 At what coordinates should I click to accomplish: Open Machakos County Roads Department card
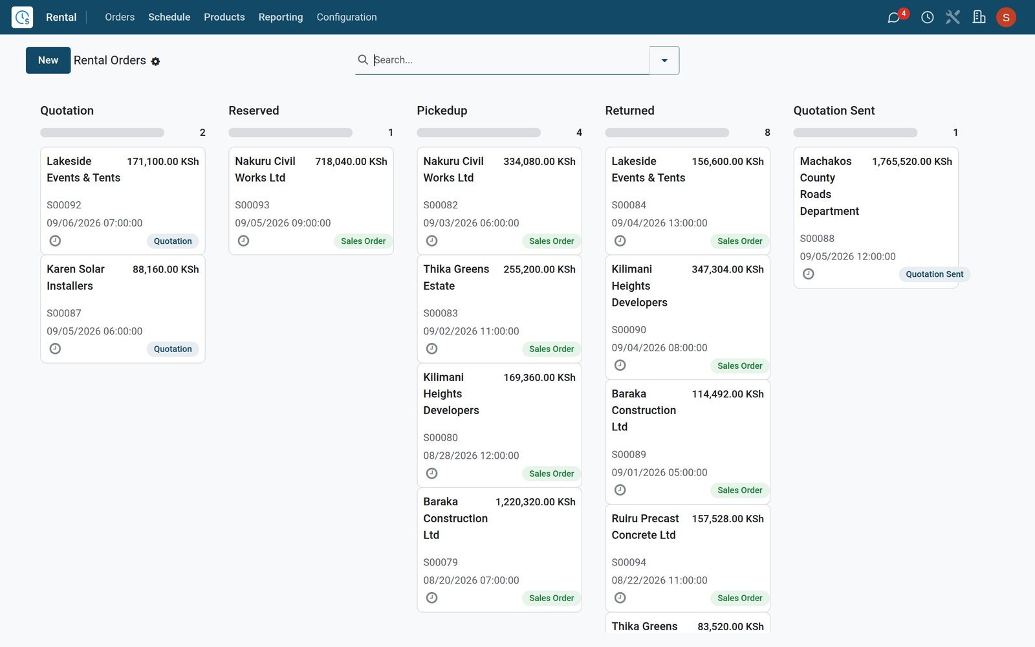(876, 218)
